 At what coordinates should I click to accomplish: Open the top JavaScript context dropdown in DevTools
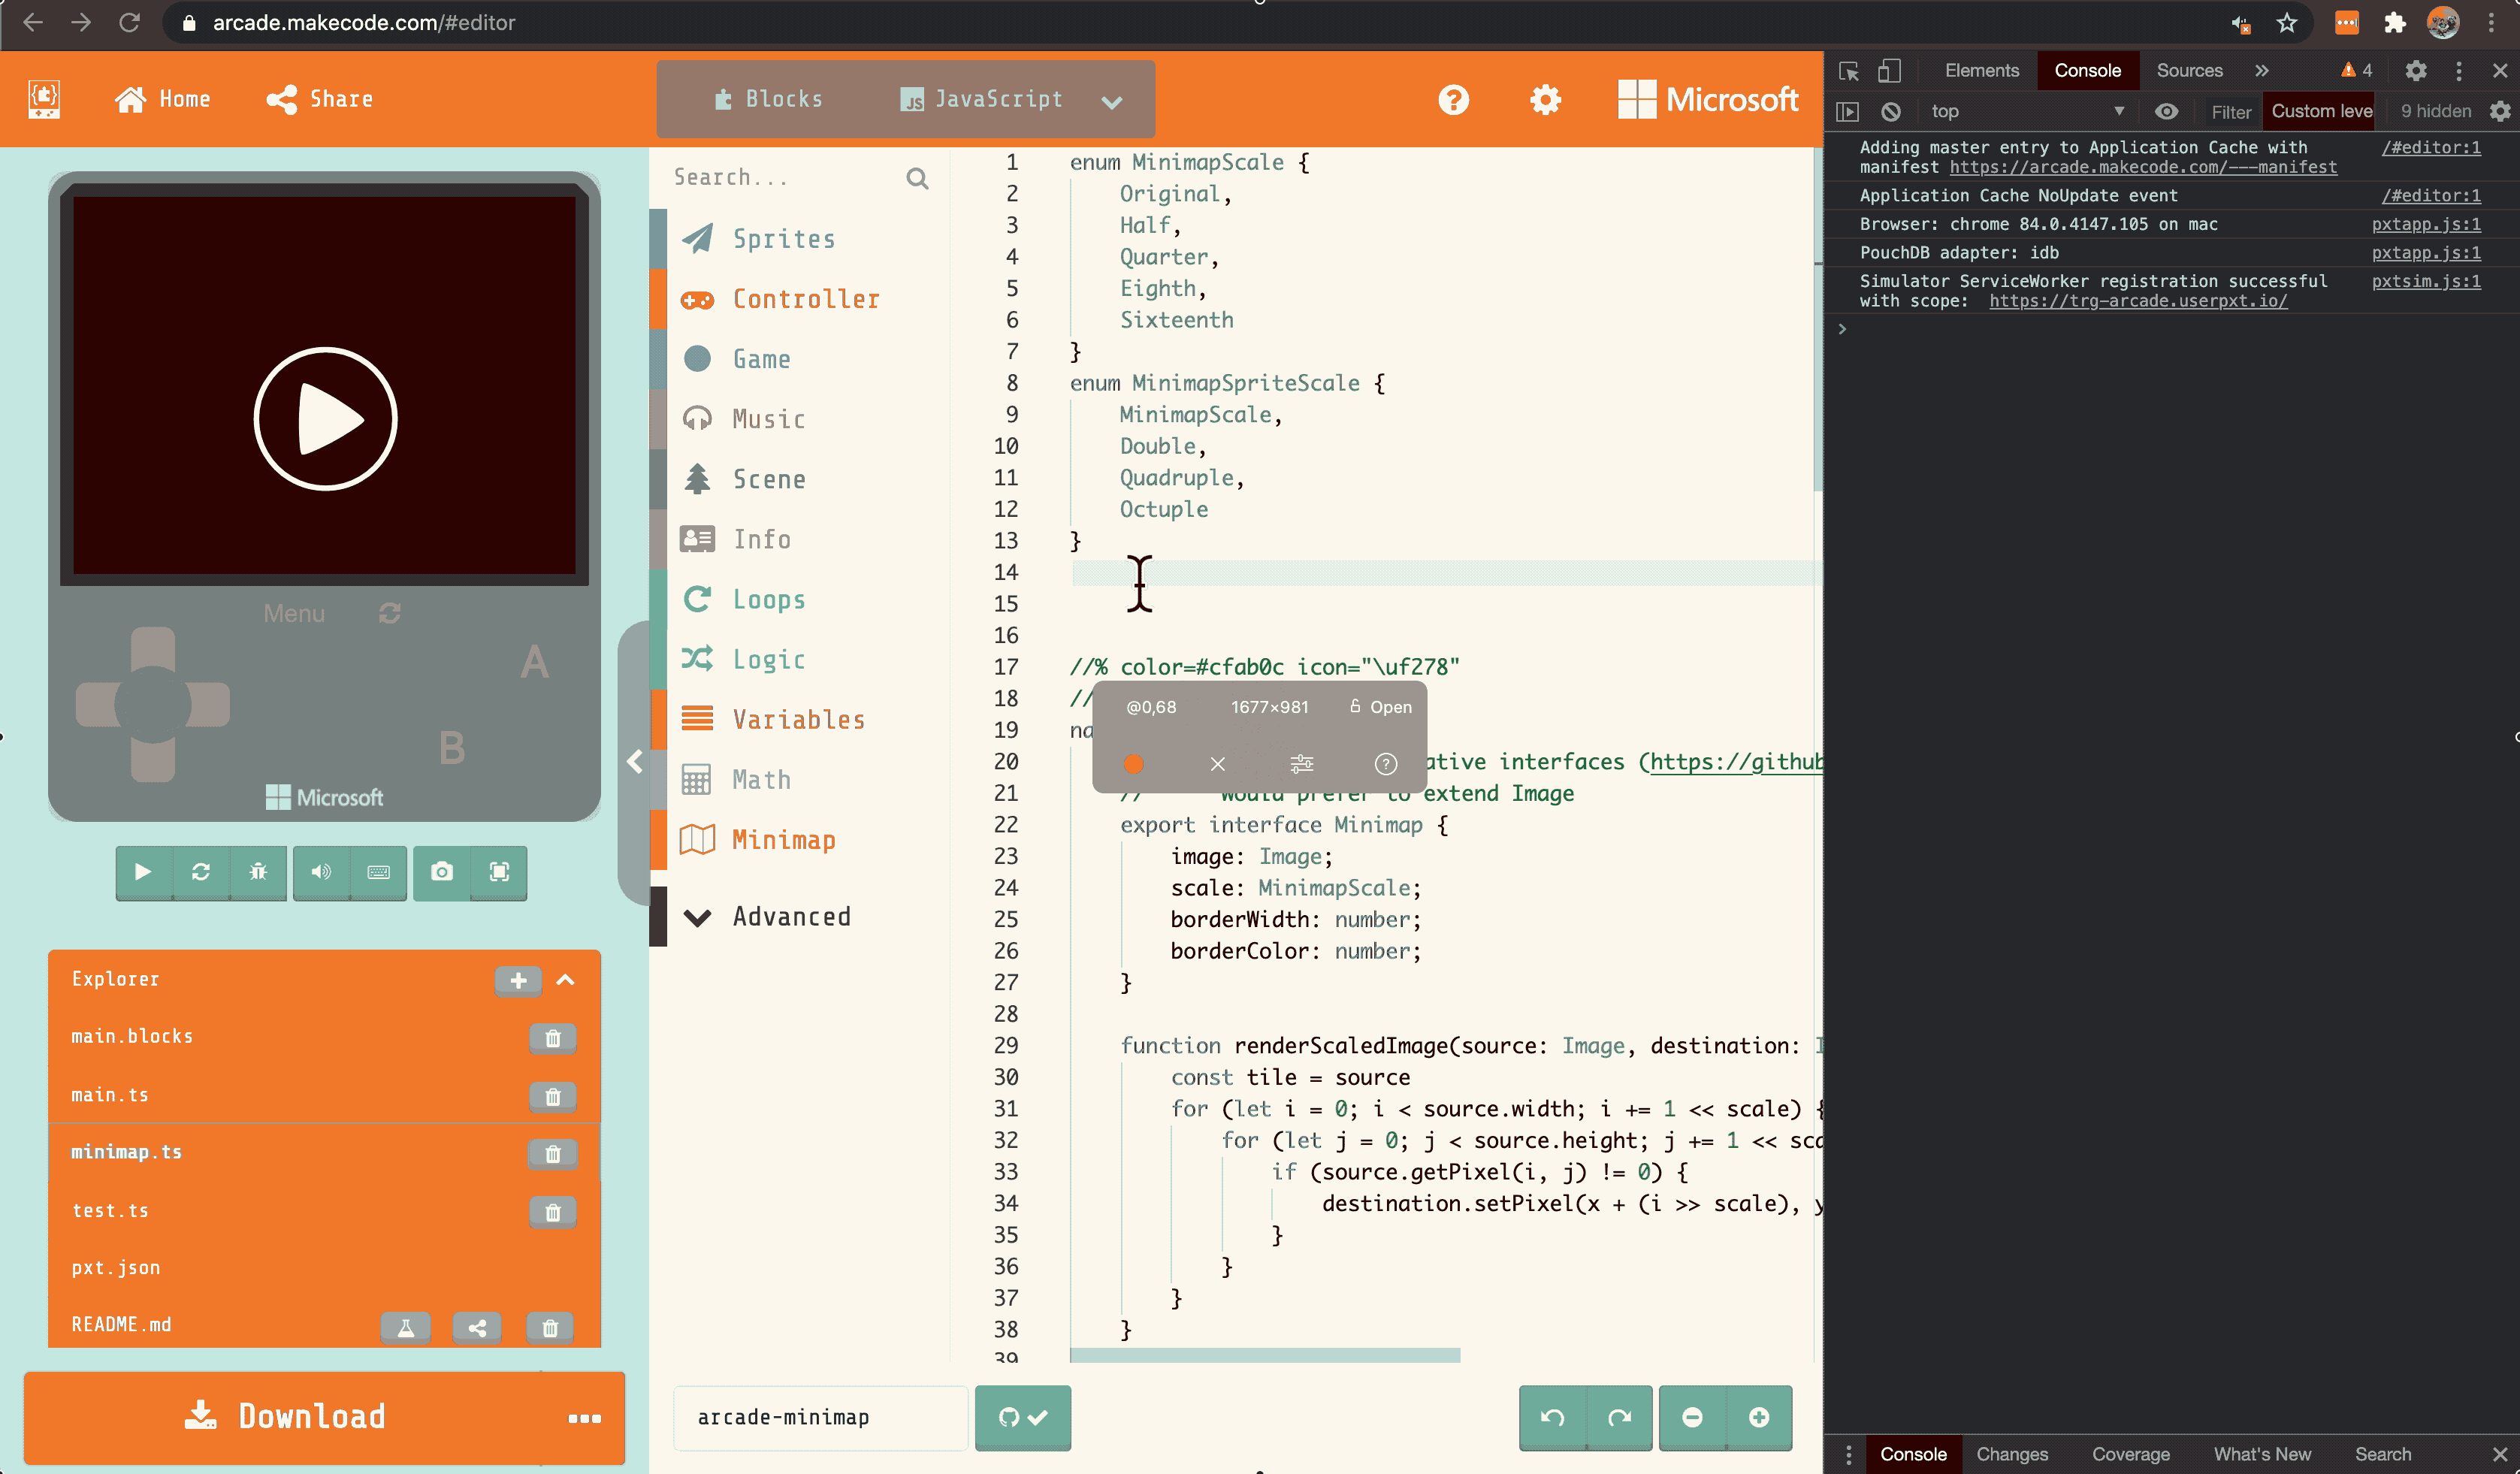tap(2026, 111)
